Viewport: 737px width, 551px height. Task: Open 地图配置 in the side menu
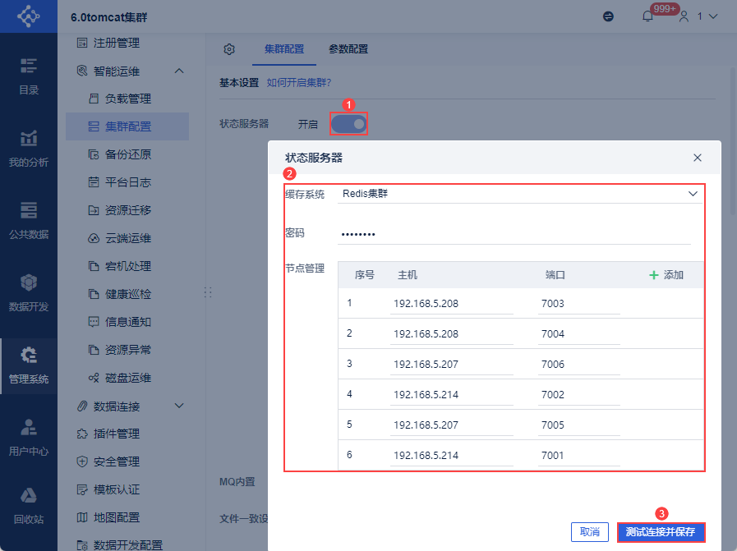(108, 517)
